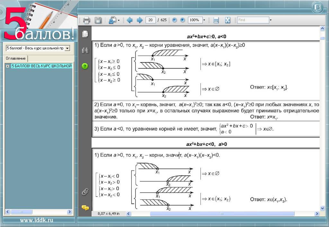Click the document scroll down arrow
The image size is (329, 227).
tap(323, 208)
